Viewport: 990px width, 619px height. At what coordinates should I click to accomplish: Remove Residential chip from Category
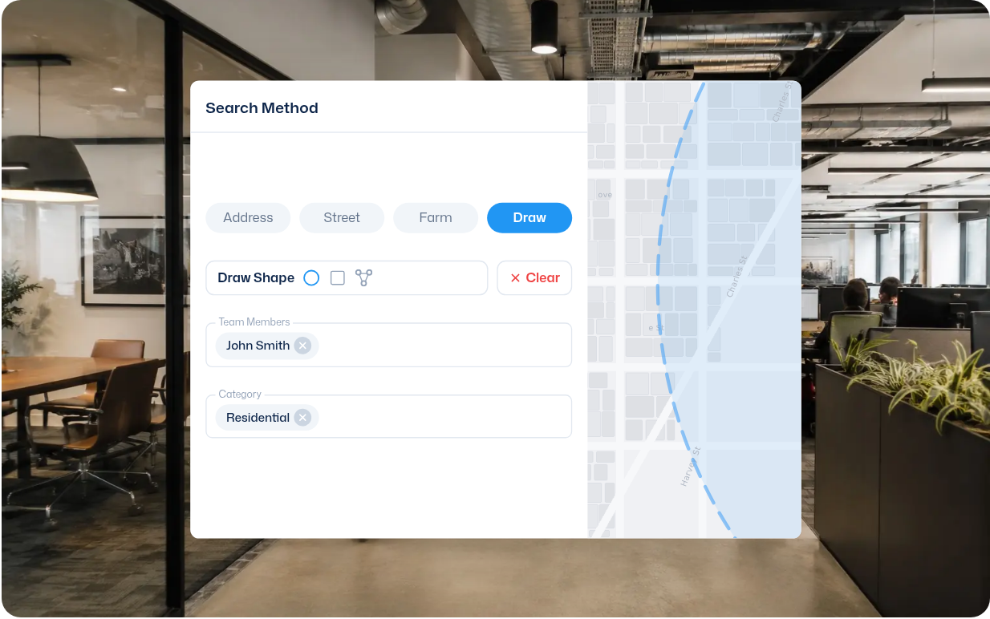pos(302,418)
